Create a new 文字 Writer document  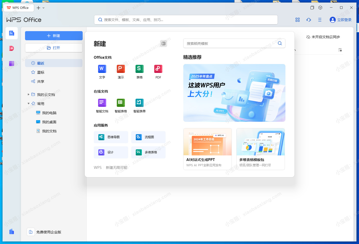click(102, 69)
